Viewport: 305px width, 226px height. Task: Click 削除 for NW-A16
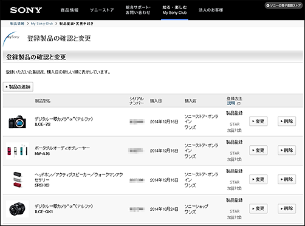pos(287,150)
